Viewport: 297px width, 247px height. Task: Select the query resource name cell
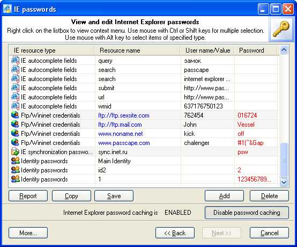[105, 61]
